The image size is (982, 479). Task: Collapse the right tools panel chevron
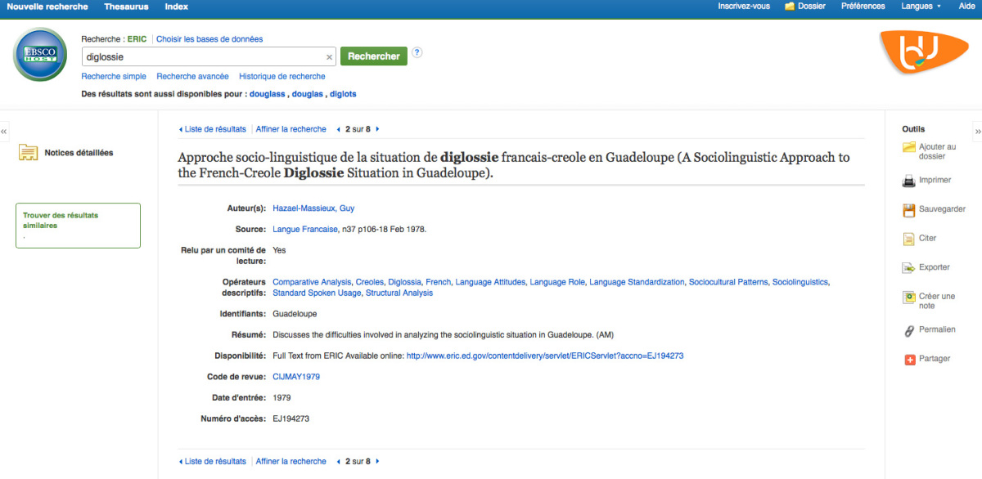(977, 132)
